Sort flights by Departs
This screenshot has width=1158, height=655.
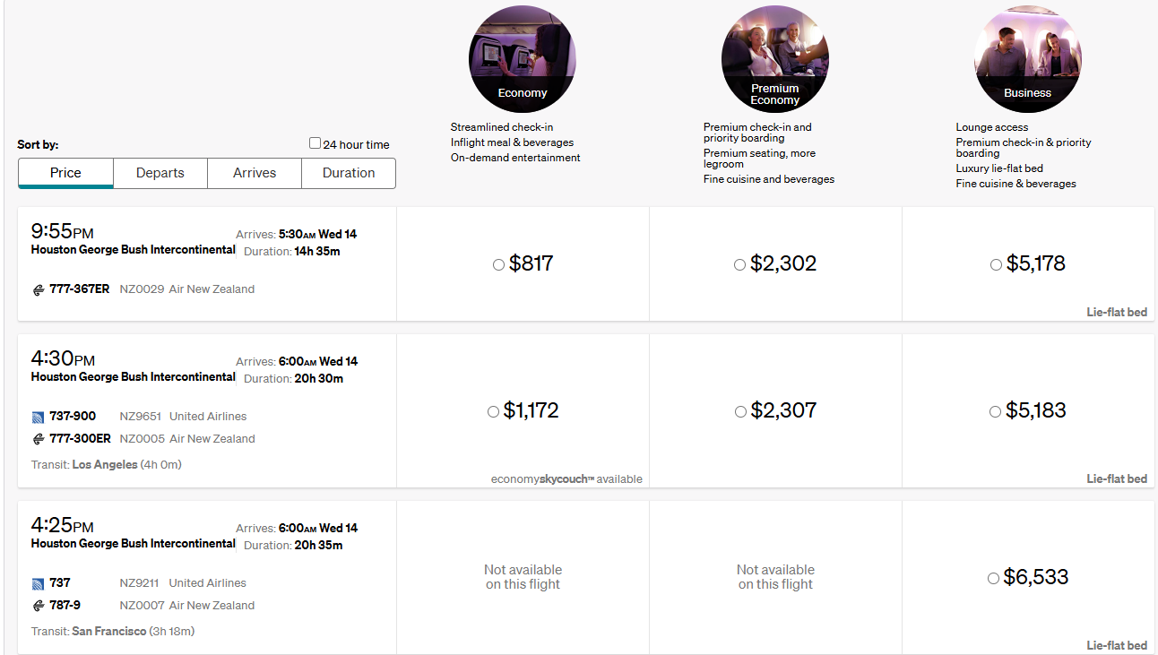[160, 173]
